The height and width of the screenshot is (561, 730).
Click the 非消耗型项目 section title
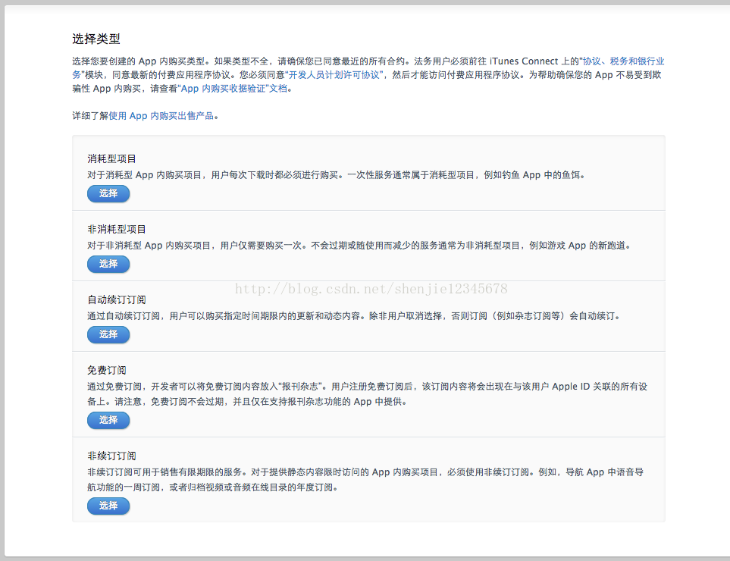click(117, 229)
